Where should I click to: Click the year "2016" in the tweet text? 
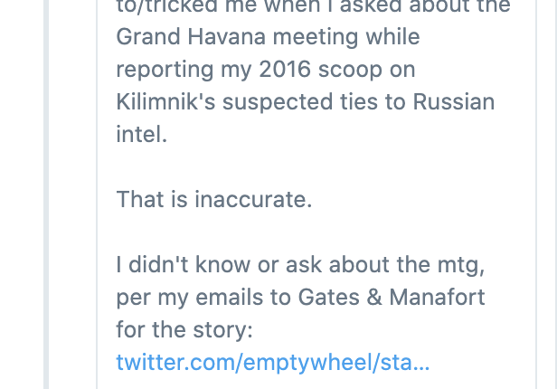pyautogui.click(x=285, y=70)
